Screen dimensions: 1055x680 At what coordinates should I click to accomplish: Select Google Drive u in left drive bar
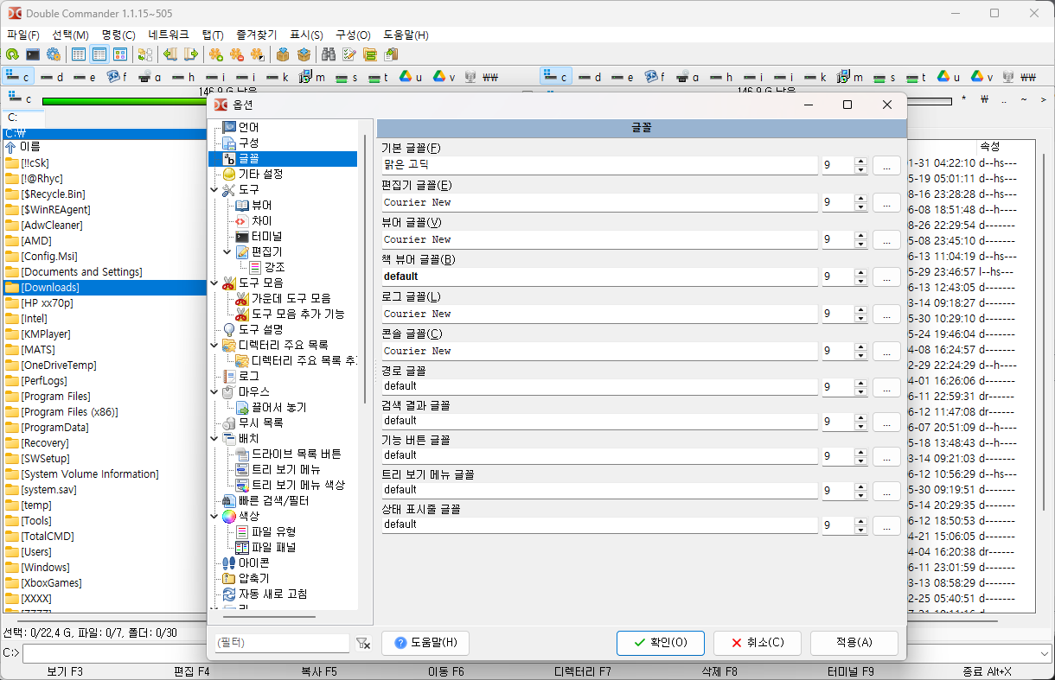click(x=412, y=77)
